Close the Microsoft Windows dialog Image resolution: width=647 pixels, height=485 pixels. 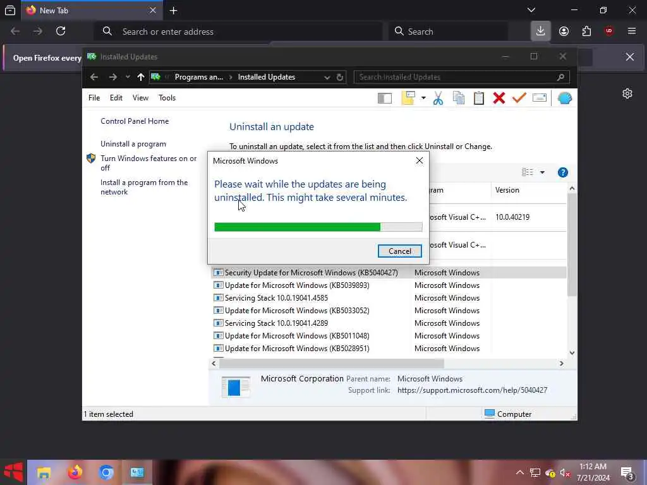(420, 160)
